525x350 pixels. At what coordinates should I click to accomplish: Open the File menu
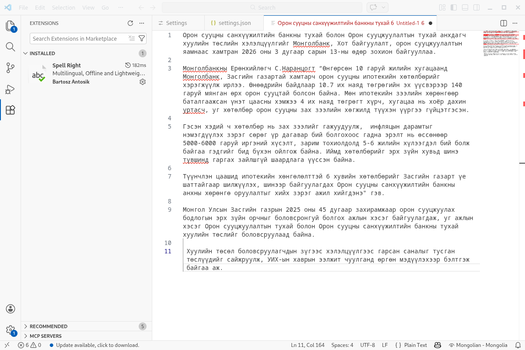[x=24, y=7]
